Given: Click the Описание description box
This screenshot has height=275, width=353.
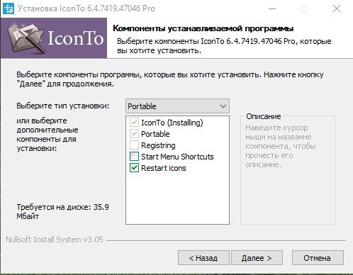Looking at the screenshot, I should tap(288, 170).
